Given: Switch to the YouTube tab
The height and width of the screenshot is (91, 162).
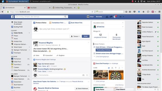Looking at the screenshot, I should (x=39, y=8).
